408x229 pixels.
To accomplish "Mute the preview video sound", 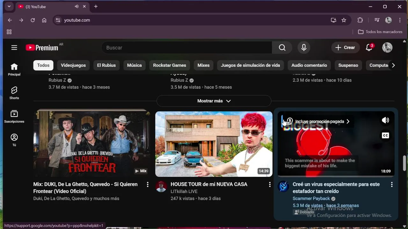I will click(x=385, y=120).
